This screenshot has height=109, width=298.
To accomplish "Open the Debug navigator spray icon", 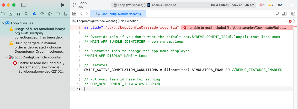I will tap(50, 14).
